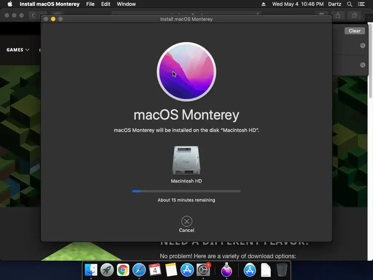Image resolution: width=373 pixels, height=280 pixels.
Task: Open Notification Center list icon
Action: pyautogui.click(x=361, y=4)
